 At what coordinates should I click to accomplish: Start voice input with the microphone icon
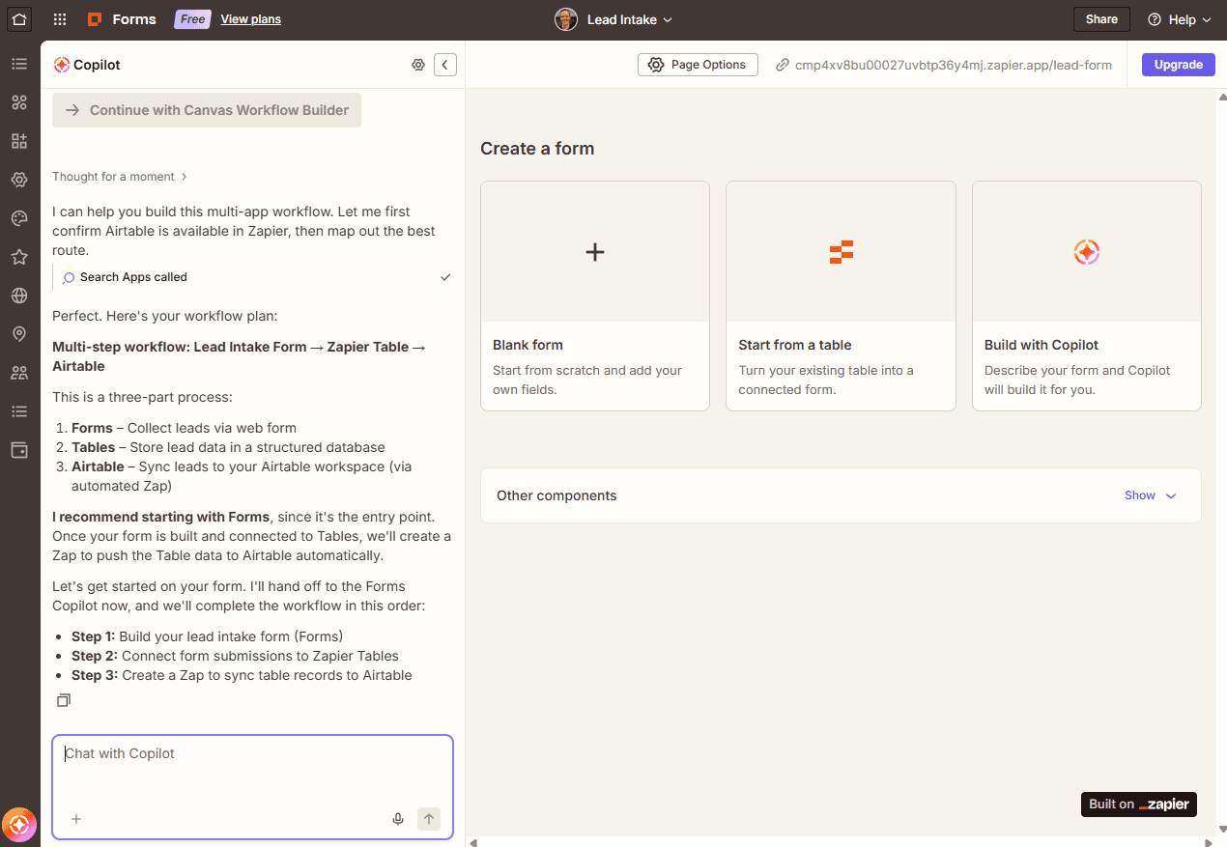pos(398,819)
